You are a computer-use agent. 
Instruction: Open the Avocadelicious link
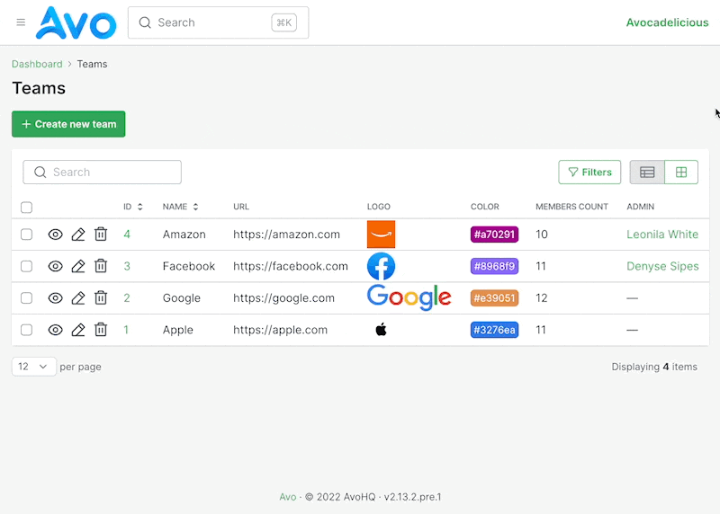pyautogui.click(x=667, y=22)
